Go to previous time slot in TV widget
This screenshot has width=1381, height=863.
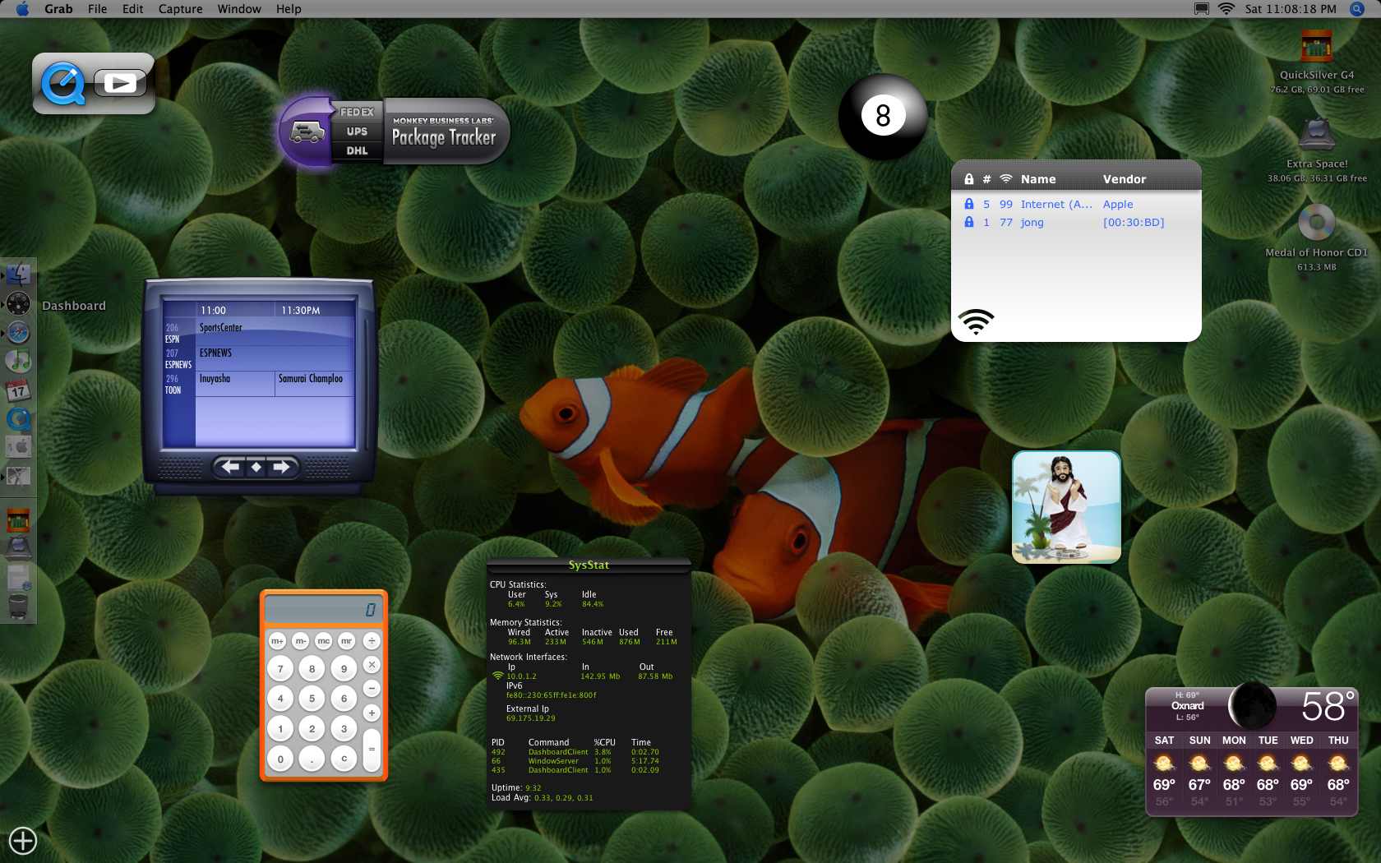[x=231, y=467]
